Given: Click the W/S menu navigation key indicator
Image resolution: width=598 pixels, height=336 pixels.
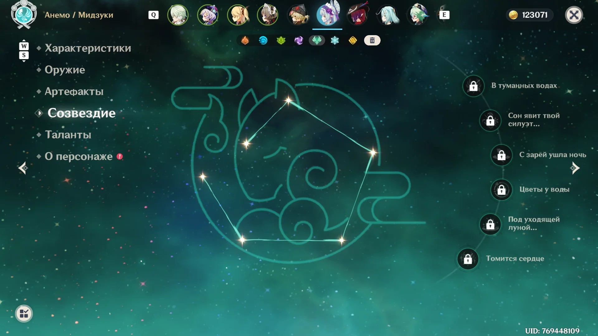Looking at the screenshot, I should (24, 51).
